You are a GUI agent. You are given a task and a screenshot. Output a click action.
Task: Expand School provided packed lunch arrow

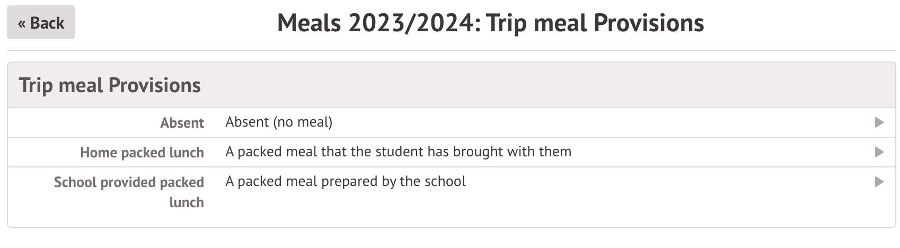click(879, 182)
